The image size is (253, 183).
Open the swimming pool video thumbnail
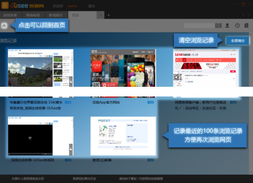point(41,73)
